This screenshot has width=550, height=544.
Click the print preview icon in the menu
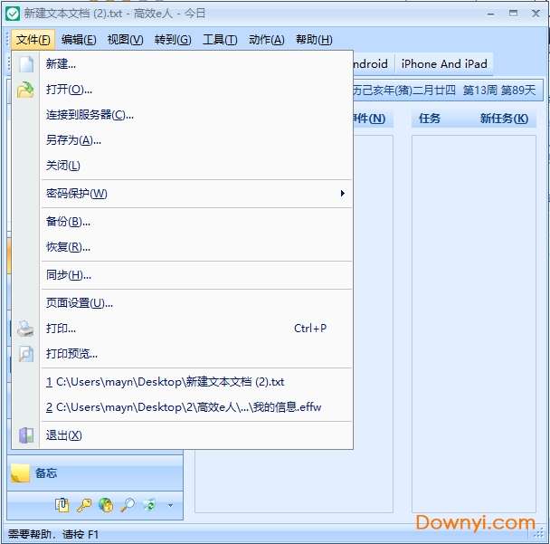point(26,354)
